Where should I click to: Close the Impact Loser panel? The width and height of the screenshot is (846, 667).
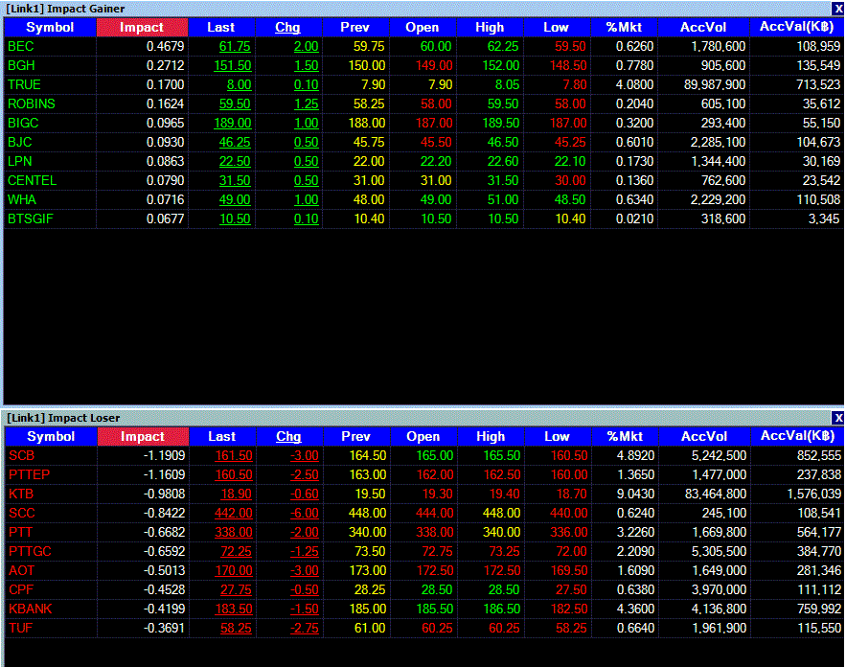838,418
